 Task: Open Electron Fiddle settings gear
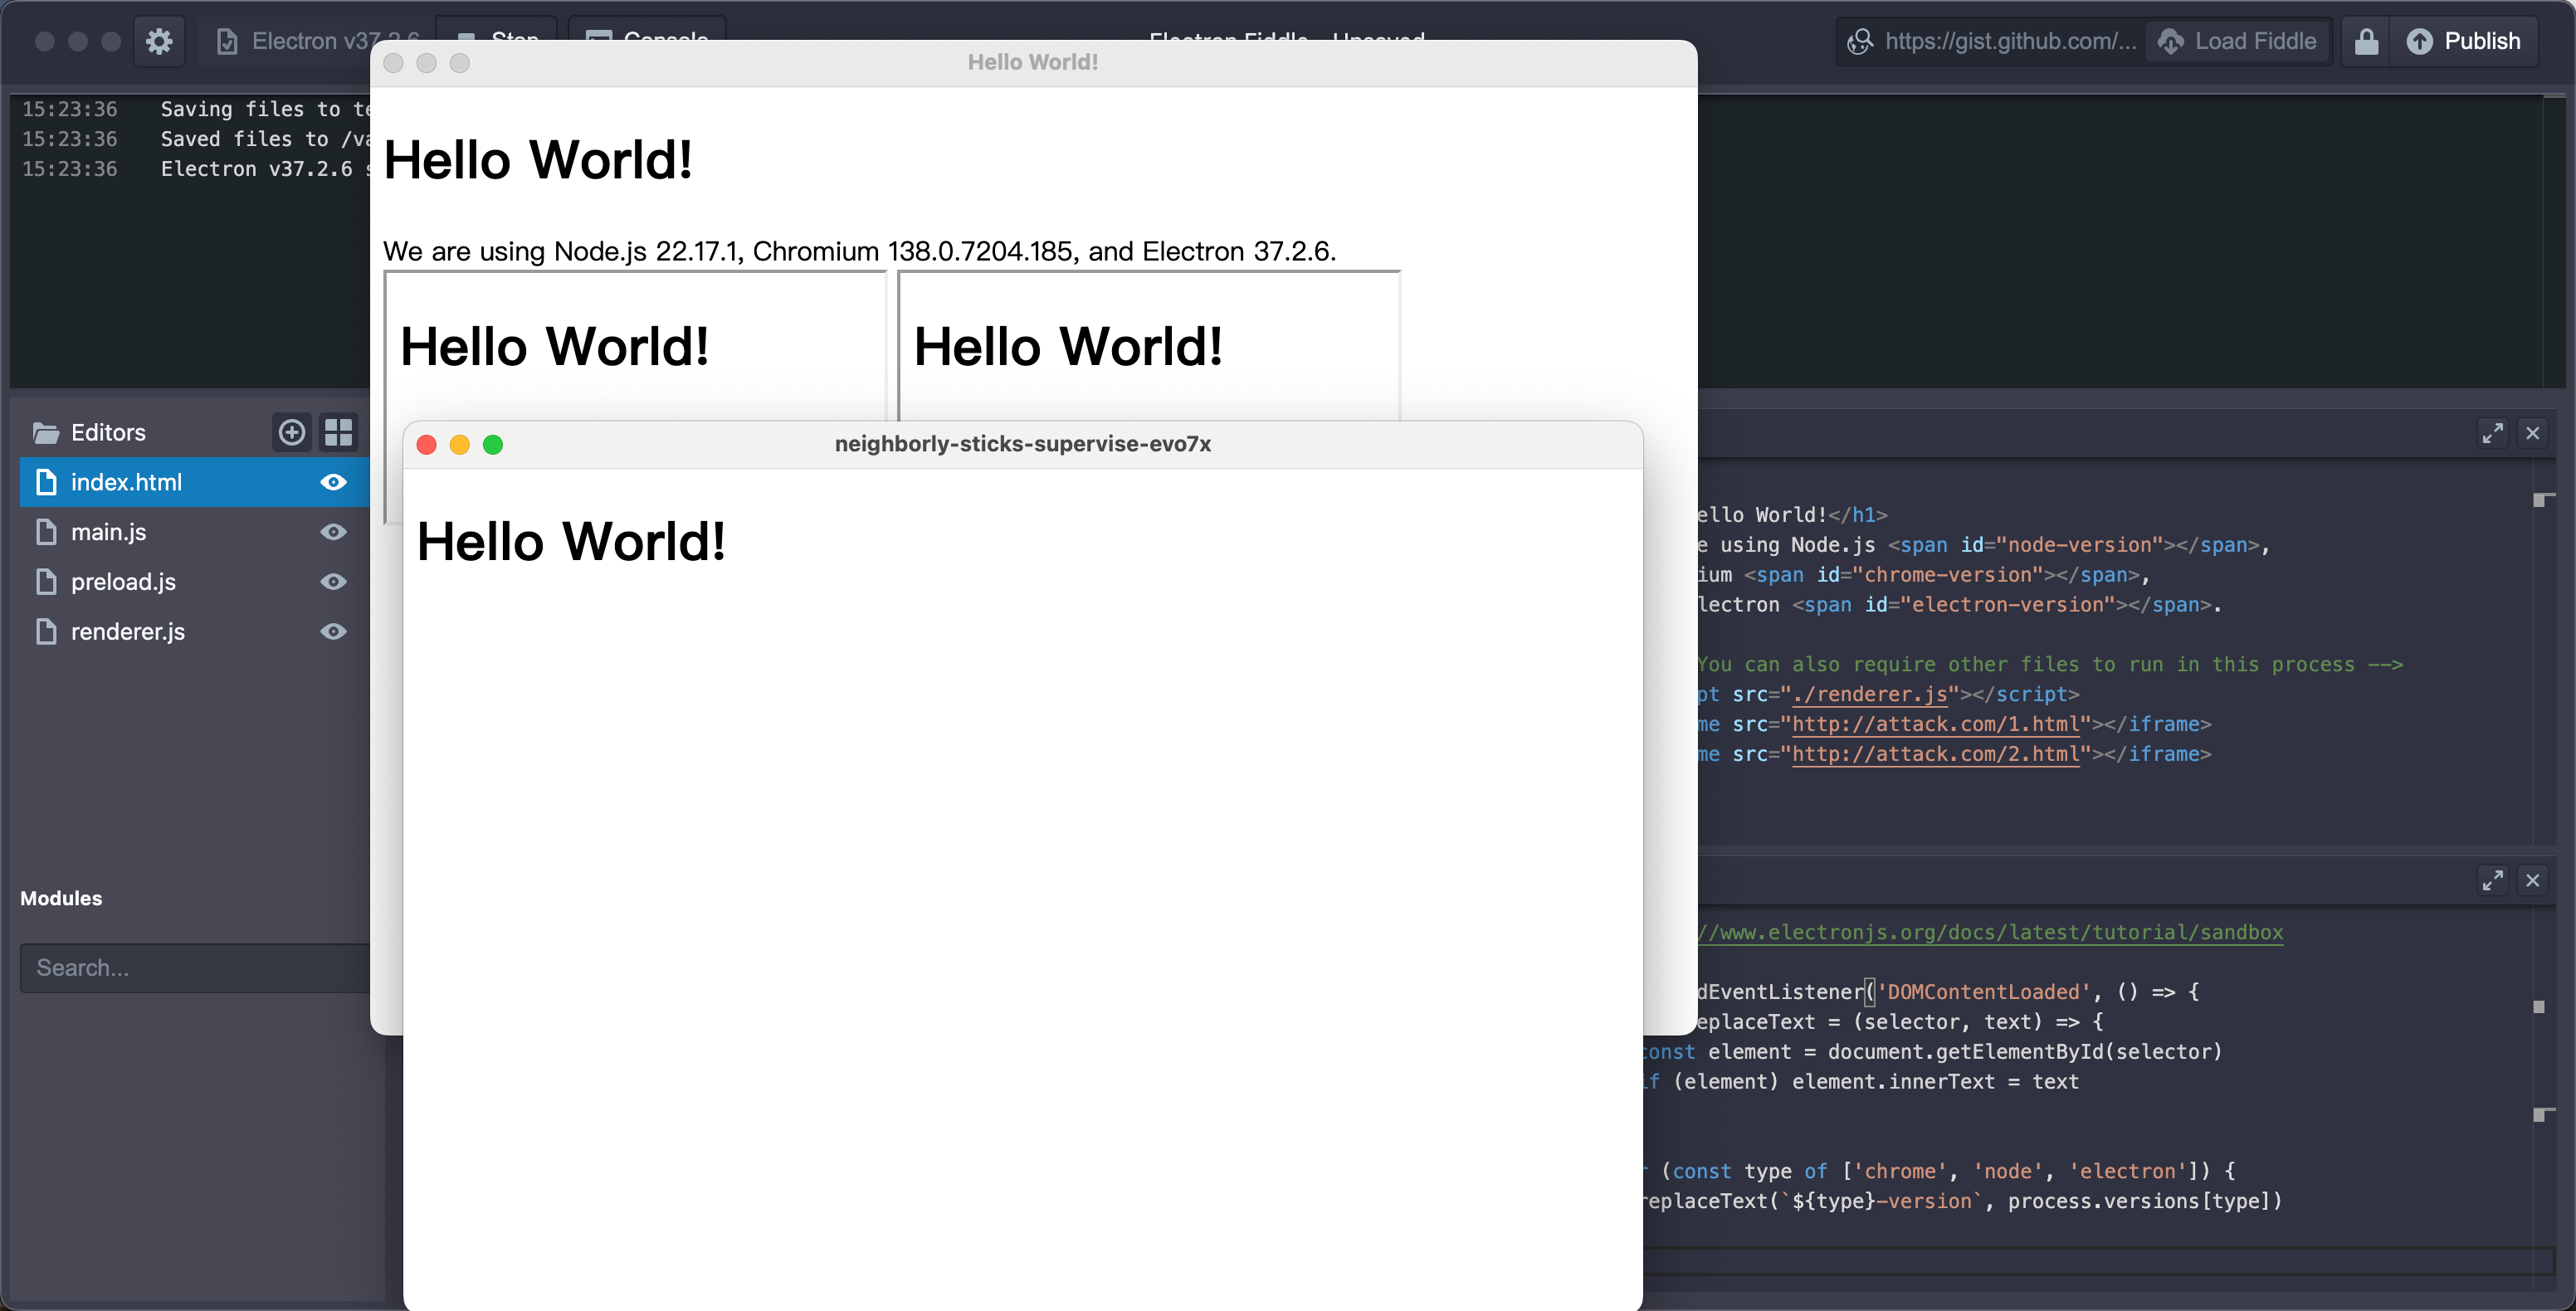click(x=159, y=41)
